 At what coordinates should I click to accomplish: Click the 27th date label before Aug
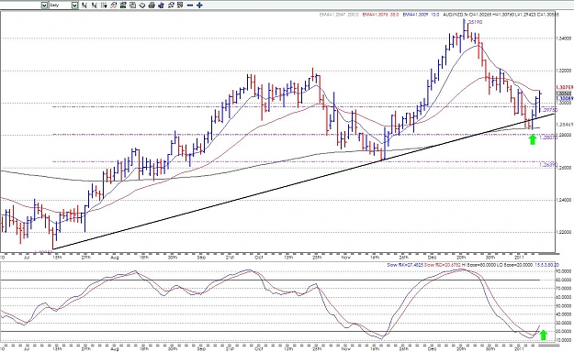(85, 257)
